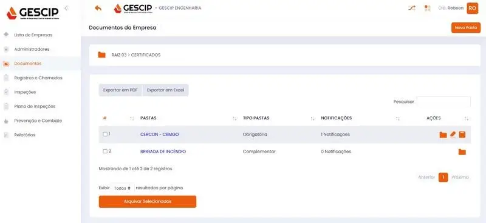The height and width of the screenshot is (223, 486).
Task: Go to Inspeções in the sidebar
Action: coord(25,92)
